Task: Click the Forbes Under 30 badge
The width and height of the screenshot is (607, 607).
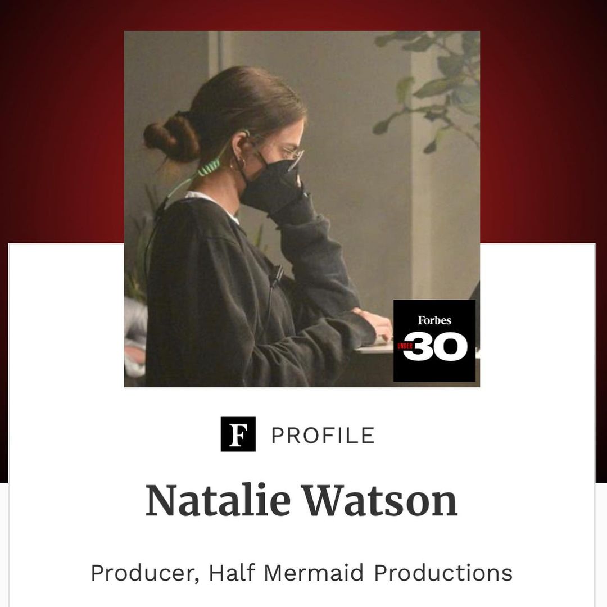Action: coord(434,341)
